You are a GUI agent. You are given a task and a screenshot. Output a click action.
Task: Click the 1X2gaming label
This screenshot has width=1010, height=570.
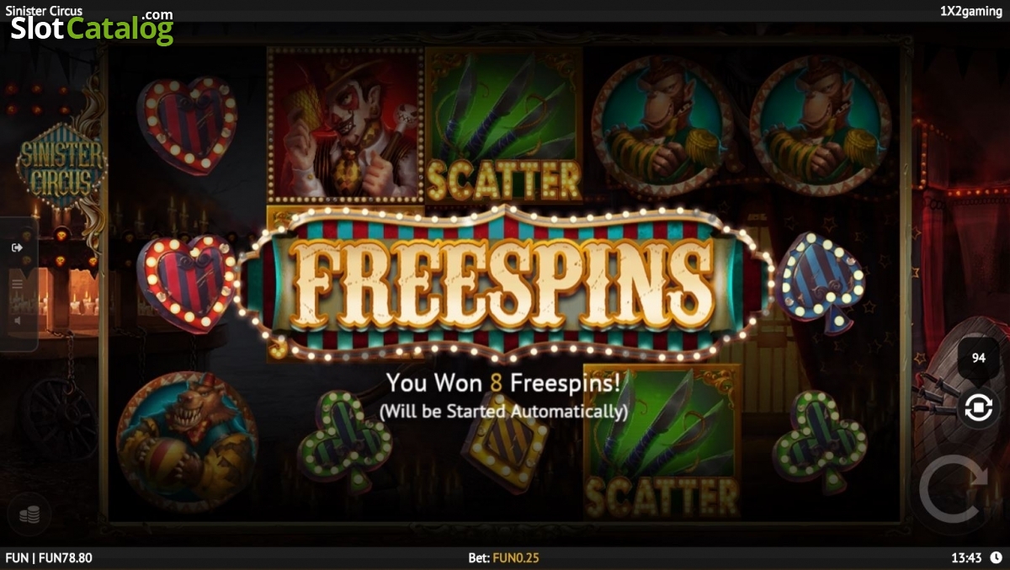point(970,11)
